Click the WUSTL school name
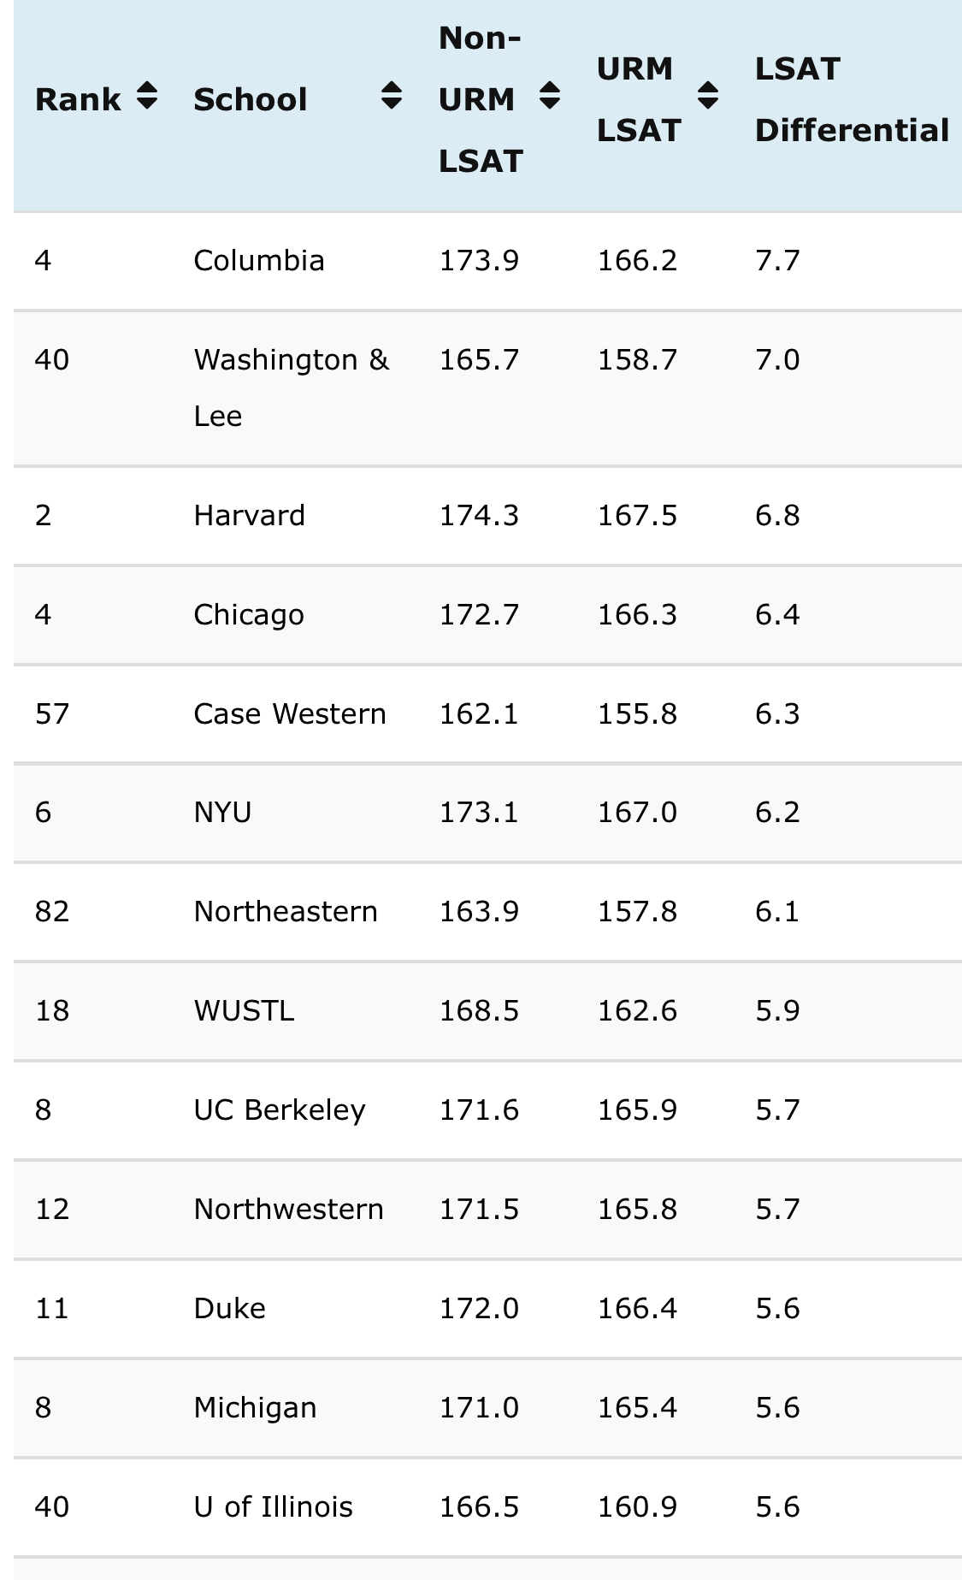This screenshot has height=1580, width=962. click(x=244, y=1011)
